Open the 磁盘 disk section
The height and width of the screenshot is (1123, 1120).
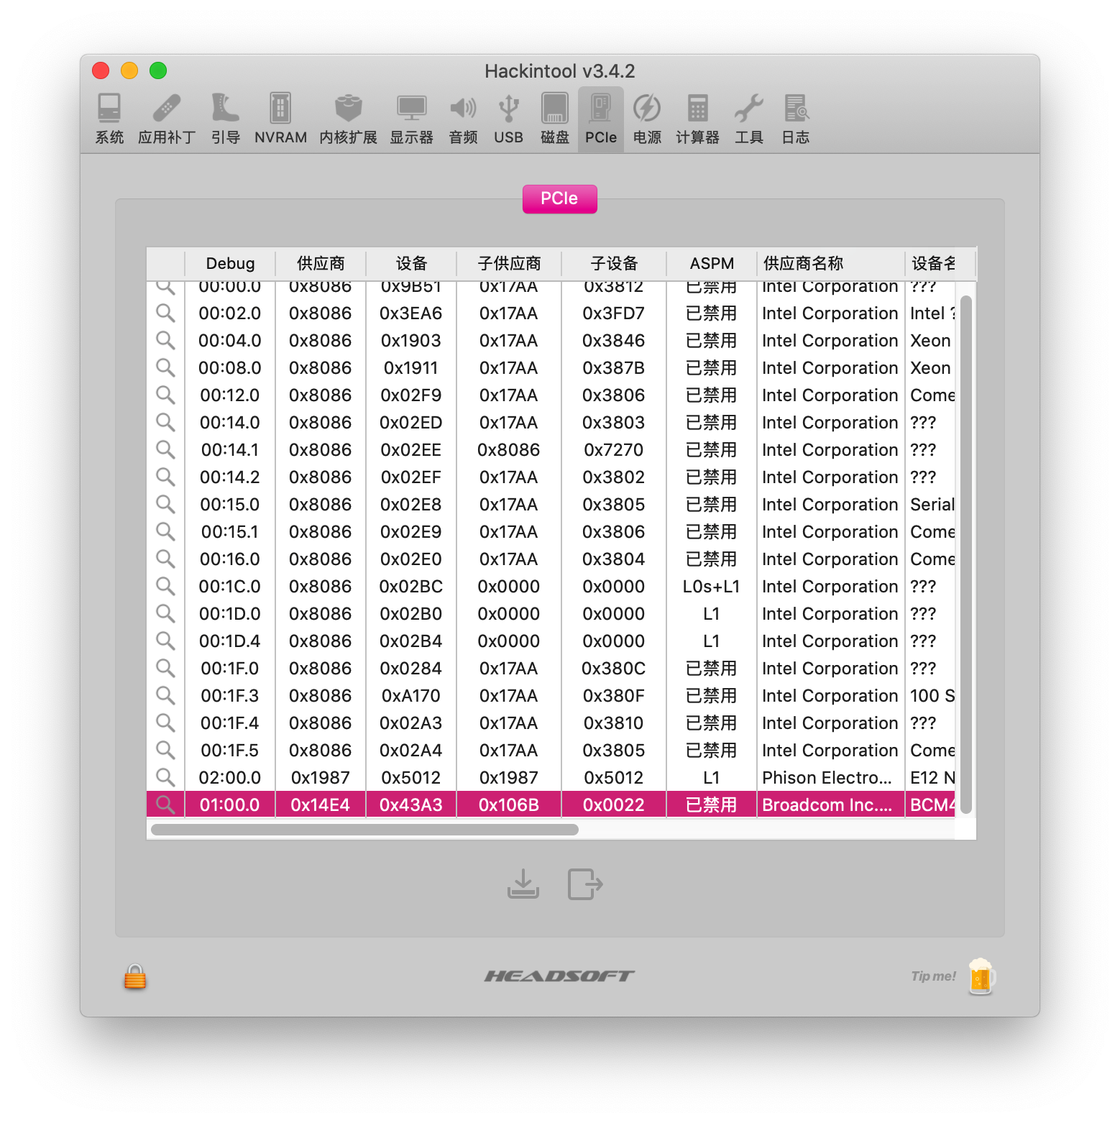coord(554,119)
